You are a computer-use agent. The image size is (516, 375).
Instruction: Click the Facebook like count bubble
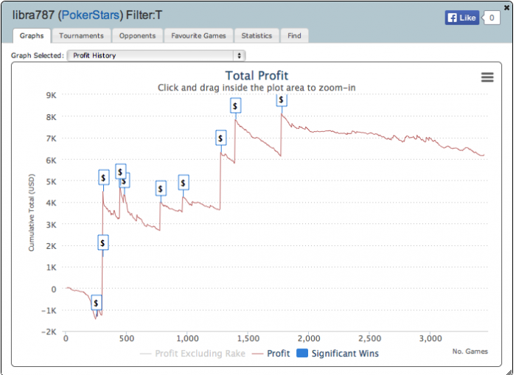(x=492, y=18)
